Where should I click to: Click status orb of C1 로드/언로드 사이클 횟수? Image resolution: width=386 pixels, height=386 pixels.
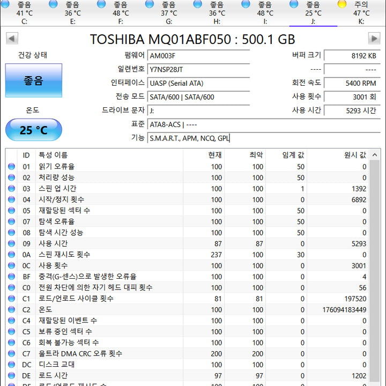12,299
